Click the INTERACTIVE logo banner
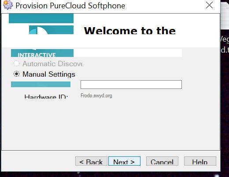 (x=42, y=53)
